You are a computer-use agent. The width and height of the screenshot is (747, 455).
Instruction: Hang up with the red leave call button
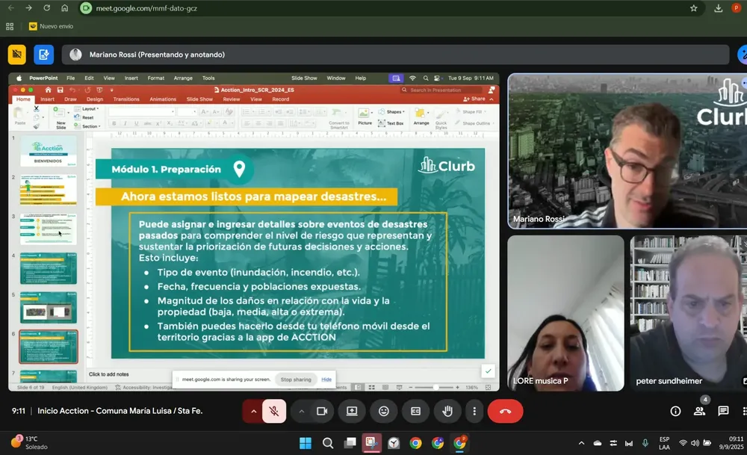click(505, 411)
